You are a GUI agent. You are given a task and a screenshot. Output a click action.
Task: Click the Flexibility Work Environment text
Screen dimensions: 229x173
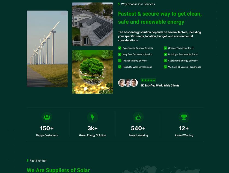tap(137, 67)
